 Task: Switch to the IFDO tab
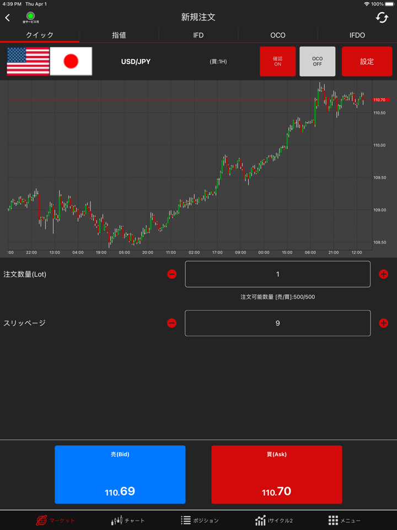357,35
